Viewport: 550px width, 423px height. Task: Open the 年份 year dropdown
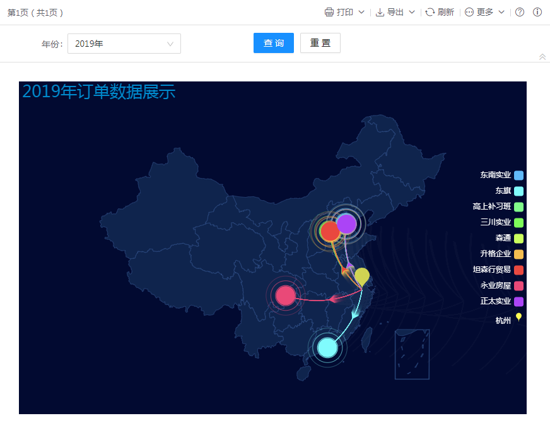tap(124, 44)
